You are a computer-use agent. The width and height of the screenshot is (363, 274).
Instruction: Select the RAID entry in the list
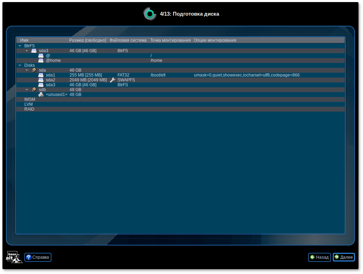coord(30,109)
